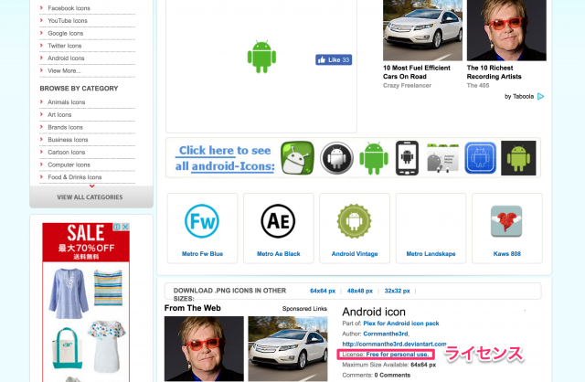Click the Android Vintage label
585x382 pixels.
click(355, 254)
